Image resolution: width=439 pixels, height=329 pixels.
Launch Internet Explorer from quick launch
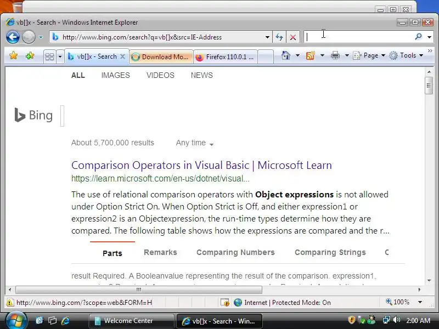[x=65, y=320]
